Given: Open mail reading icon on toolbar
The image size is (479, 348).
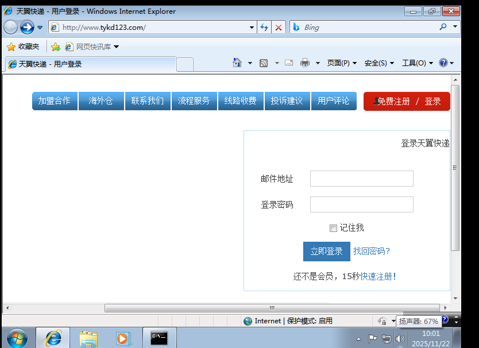Looking at the screenshot, I should point(288,63).
